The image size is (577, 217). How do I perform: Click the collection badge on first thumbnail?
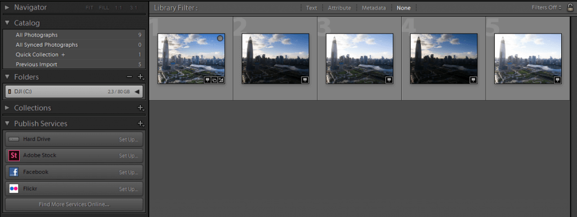214,80
